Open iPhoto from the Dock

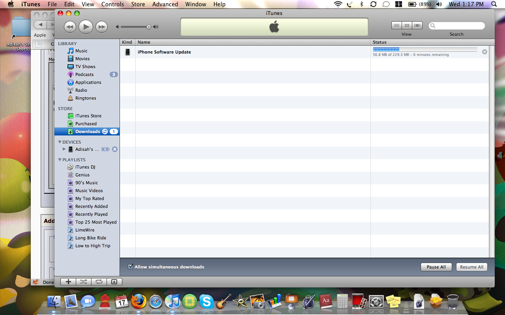click(x=257, y=301)
